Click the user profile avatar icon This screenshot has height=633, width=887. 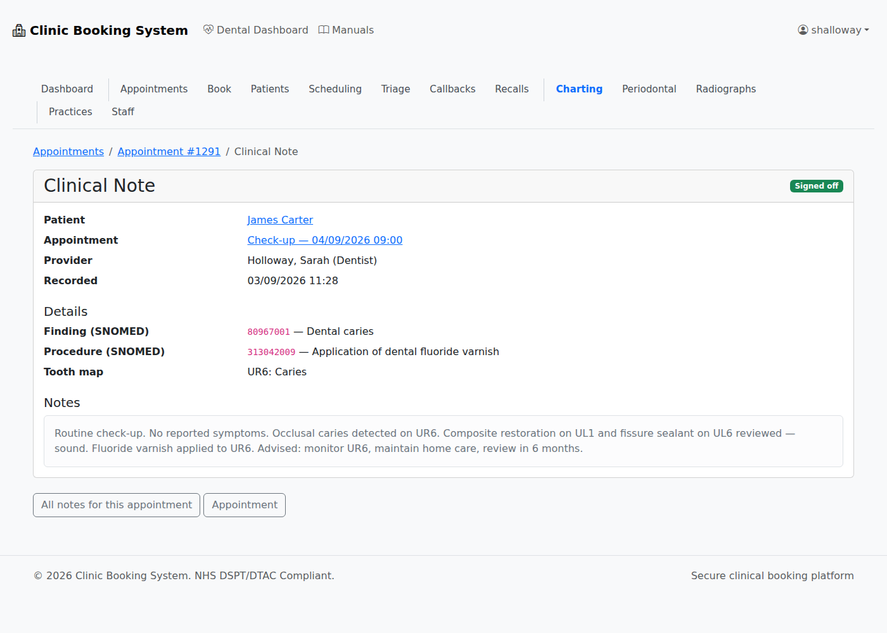tap(803, 30)
